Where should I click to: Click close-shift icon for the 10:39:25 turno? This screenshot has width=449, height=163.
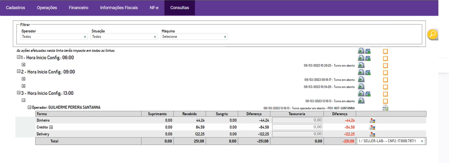361,65
